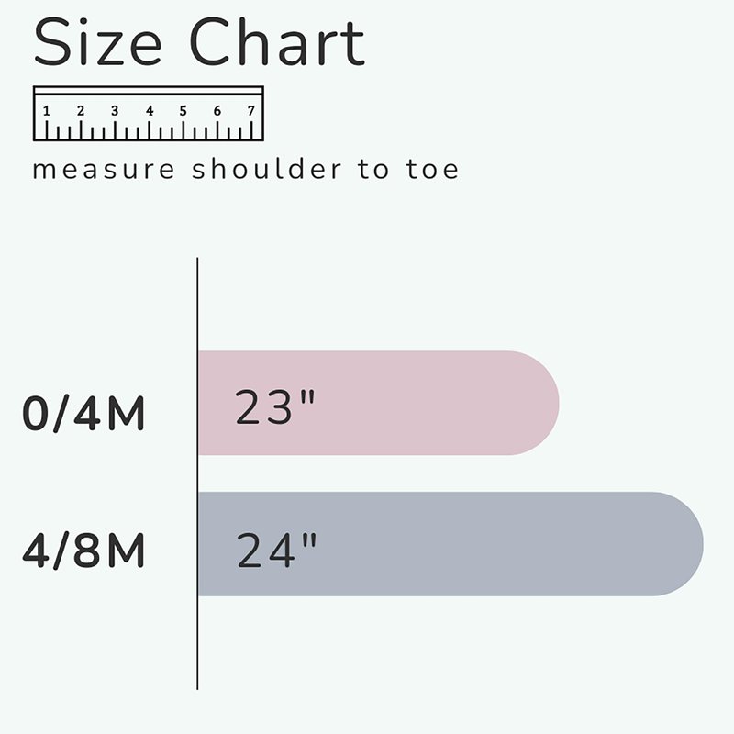Image resolution: width=734 pixels, height=734 pixels.
Task: Click number 2 on the ruler
Action: click(81, 111)
